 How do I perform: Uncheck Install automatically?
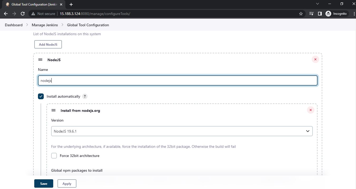[x=41, y=96]
